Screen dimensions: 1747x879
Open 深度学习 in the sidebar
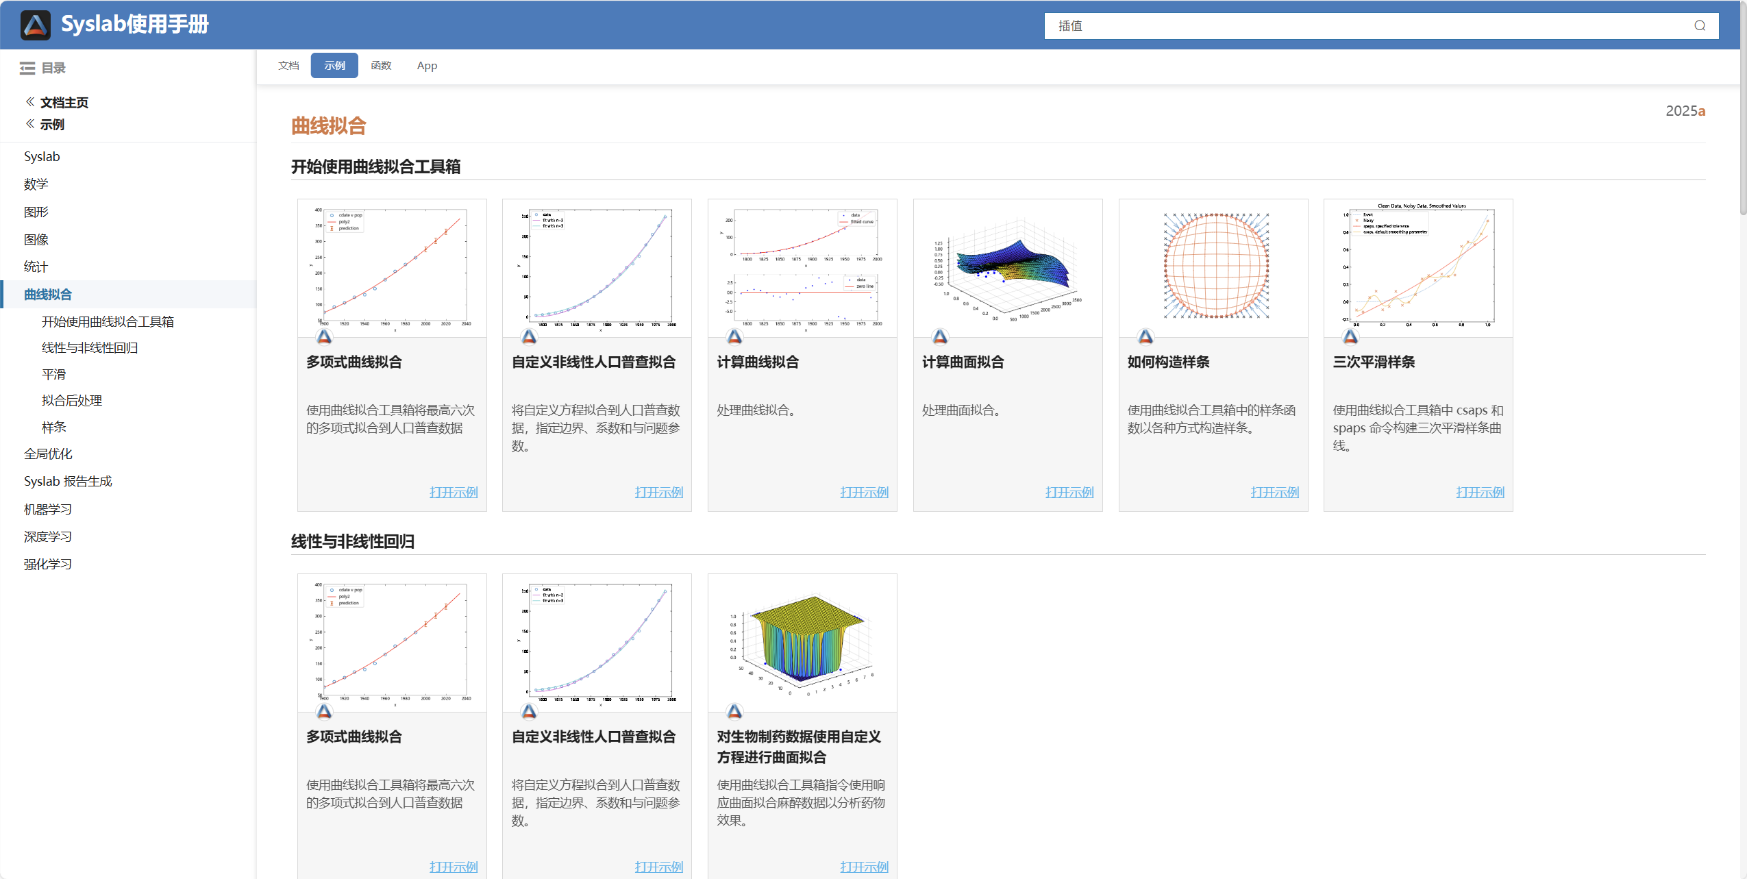pos(48,536)
